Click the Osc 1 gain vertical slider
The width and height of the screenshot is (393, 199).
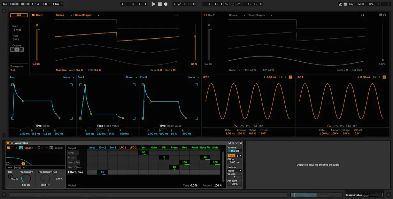tap(37, 44)
